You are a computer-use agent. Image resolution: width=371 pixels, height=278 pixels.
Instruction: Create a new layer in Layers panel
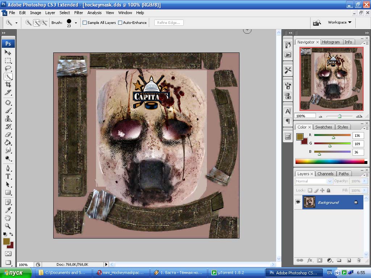click(349, 260)
